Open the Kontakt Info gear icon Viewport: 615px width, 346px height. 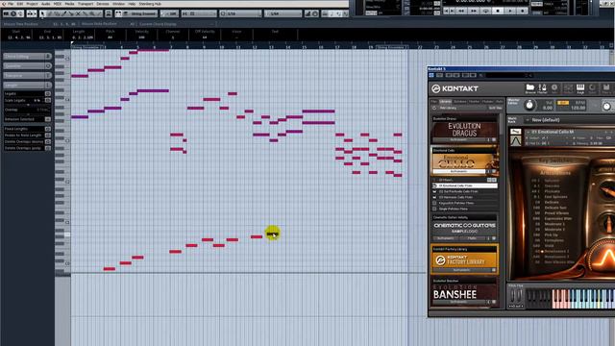point(554,88)
